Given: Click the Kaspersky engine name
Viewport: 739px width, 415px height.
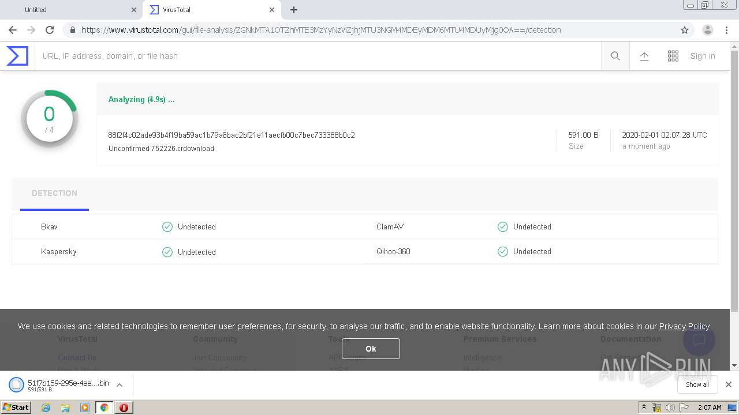Looking at the screenshot, I should (x=59, y=252).
